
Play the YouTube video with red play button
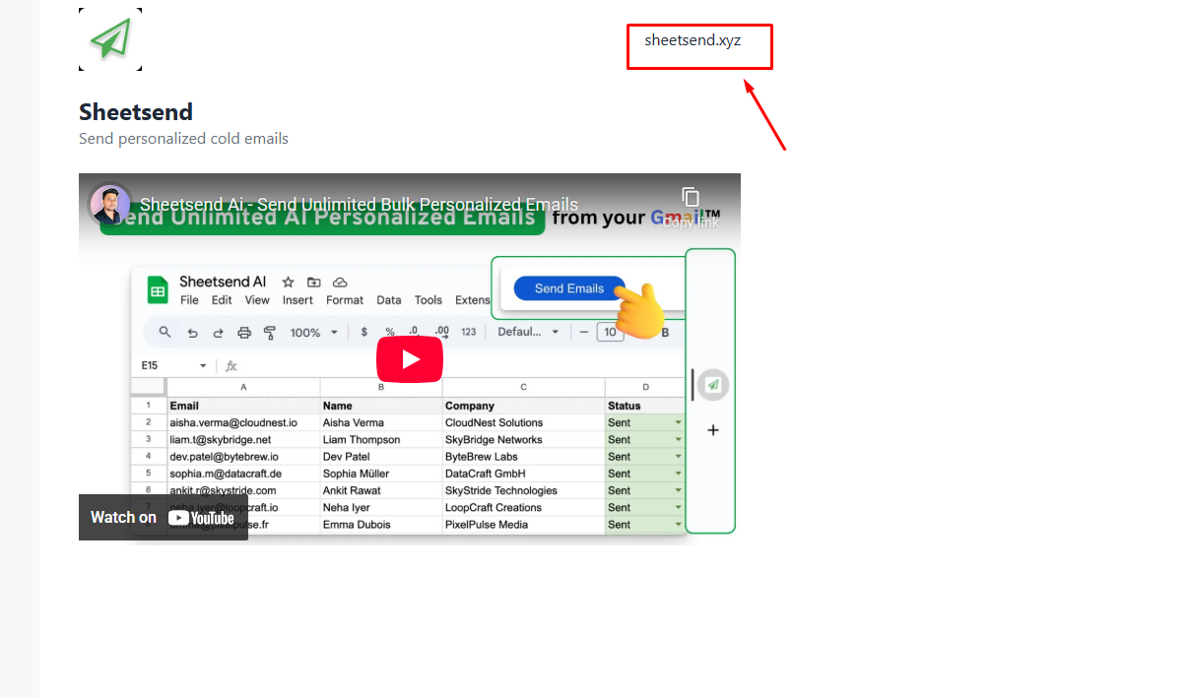coord(410,359)
